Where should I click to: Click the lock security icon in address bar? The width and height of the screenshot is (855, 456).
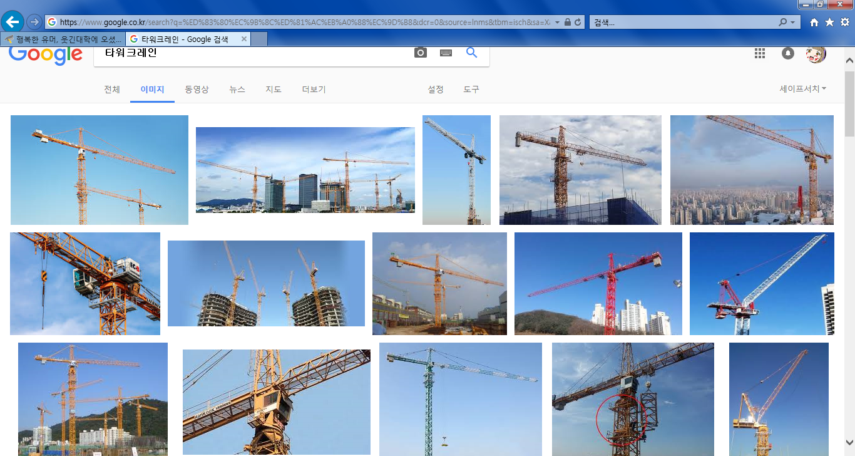567,22
